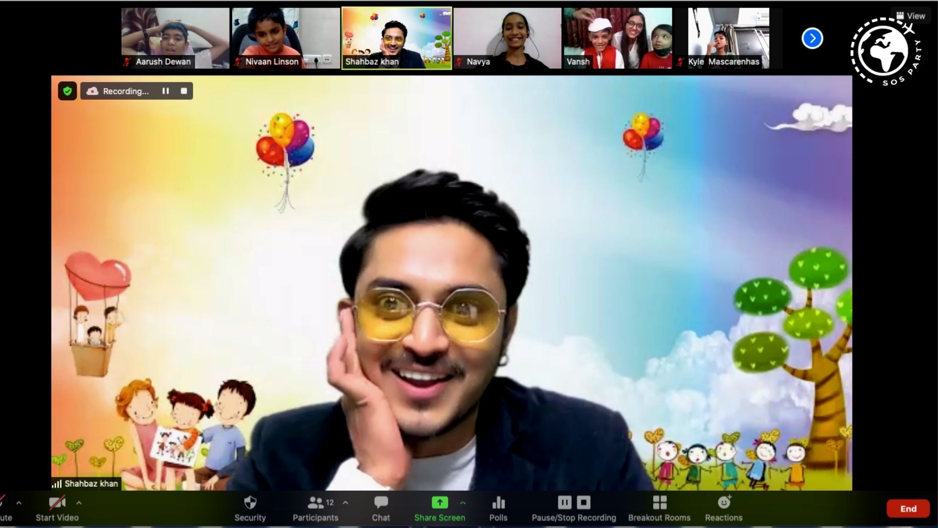
Task: Select Navya's video thumbnail
Action: [x=508, y=38]
